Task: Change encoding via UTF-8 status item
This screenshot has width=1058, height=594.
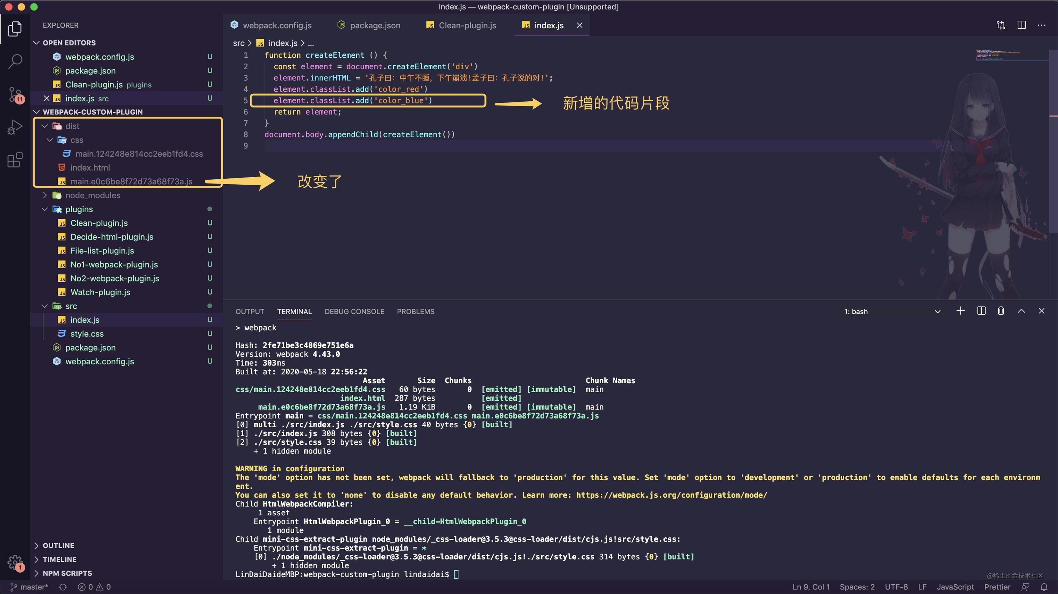Action: coord(896,587)
